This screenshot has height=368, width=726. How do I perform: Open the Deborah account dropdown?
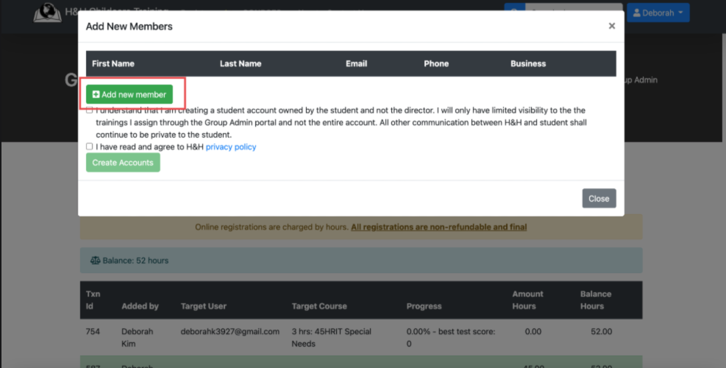pos(658,13)
